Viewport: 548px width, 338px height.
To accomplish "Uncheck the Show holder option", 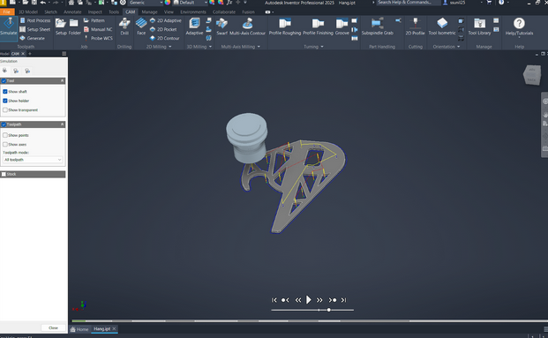I will 5,101.
